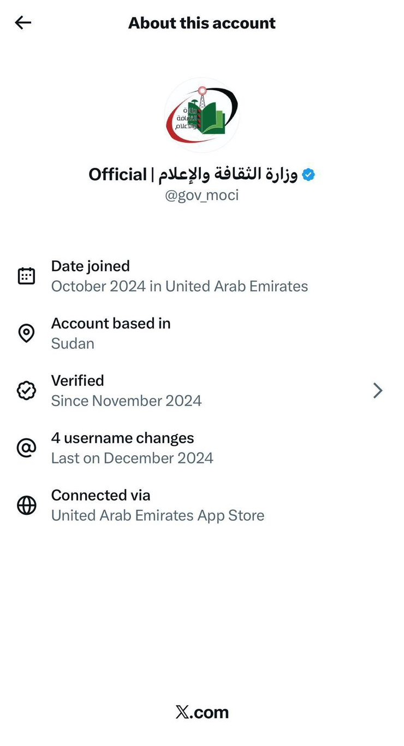Open the Verified row
This screenshot has height=746, width=404.
202,391
